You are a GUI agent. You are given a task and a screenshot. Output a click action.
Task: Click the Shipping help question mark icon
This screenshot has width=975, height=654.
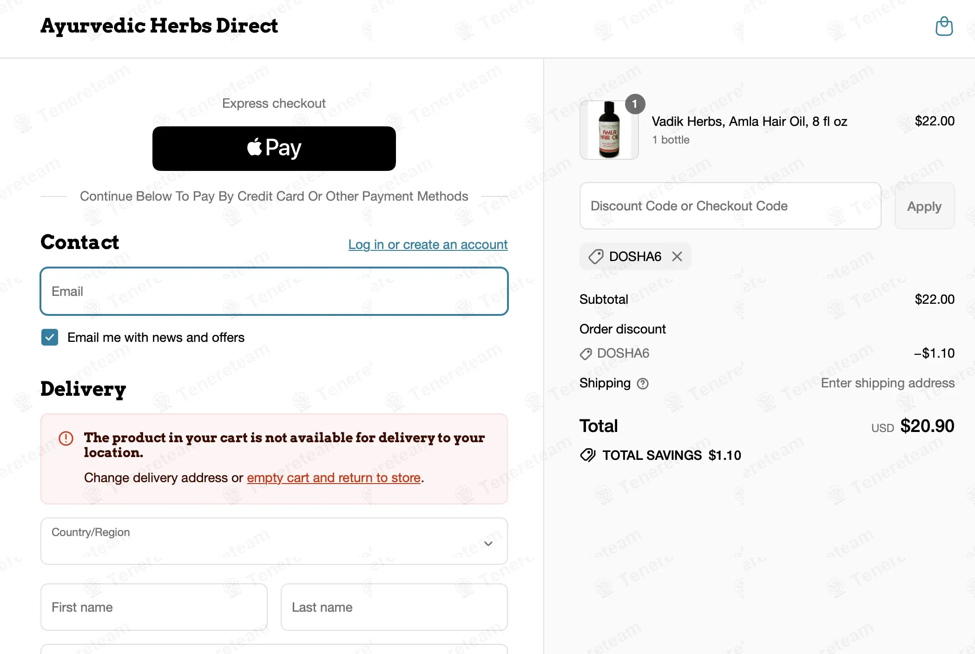click(x=643, y=384)
